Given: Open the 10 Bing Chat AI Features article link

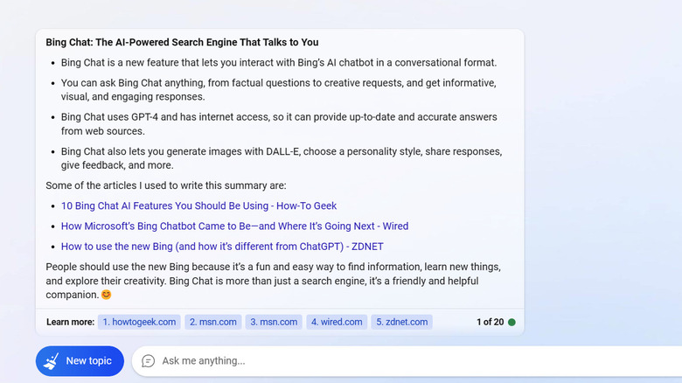Looking at the screenshot, I should pos(198,205).
